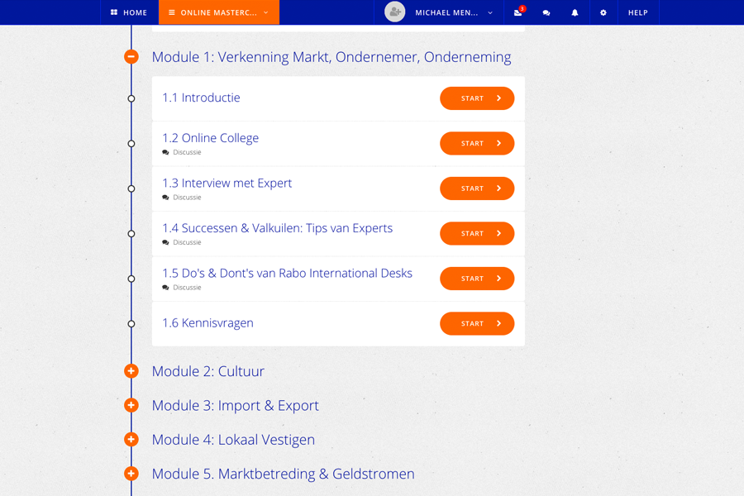Click the Discussie chat icon under 1.5 Do's & Dont's
Screen dimensions: 744x496
pyautogui.click(x=165, y=288)
